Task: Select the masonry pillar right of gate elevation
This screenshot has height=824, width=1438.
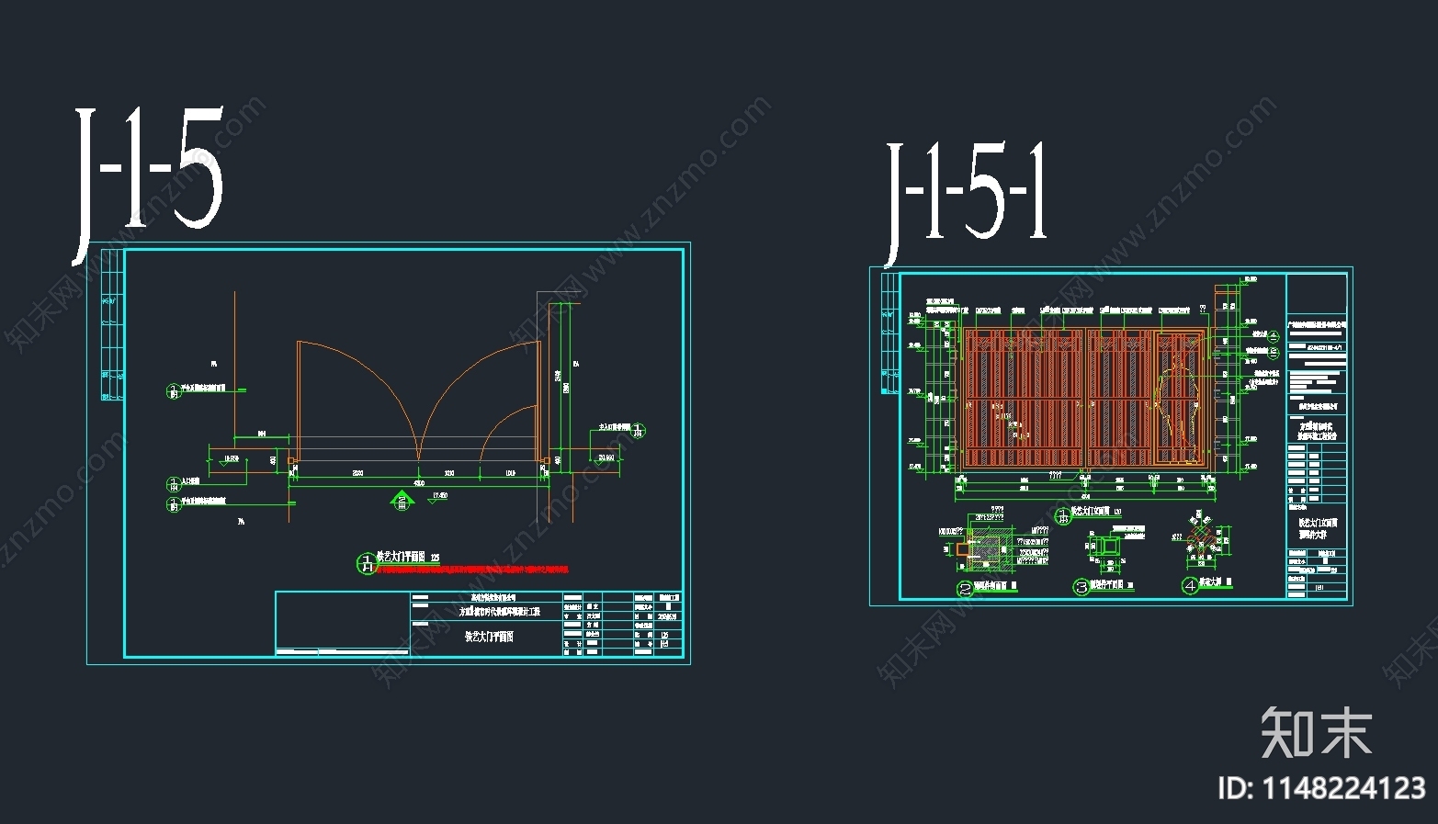Action: click(x=1227, y=380)
